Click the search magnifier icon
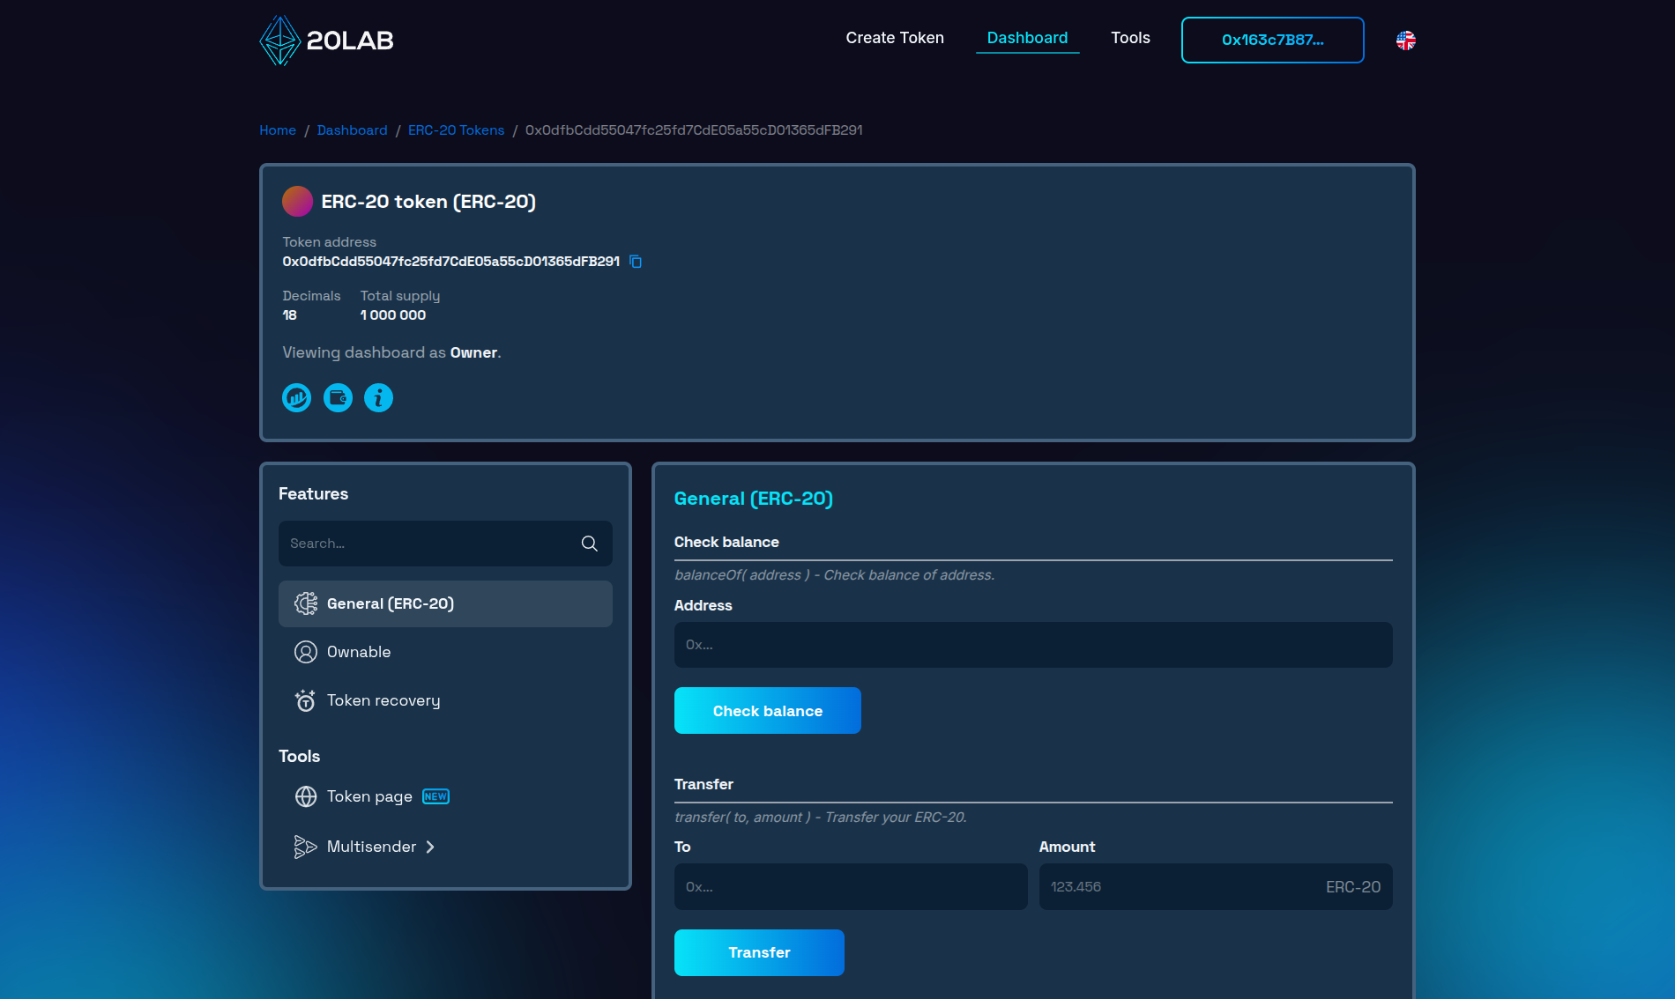Viewport: 1675px width, 999px height. pyautogui.click(x=590, y=544)
